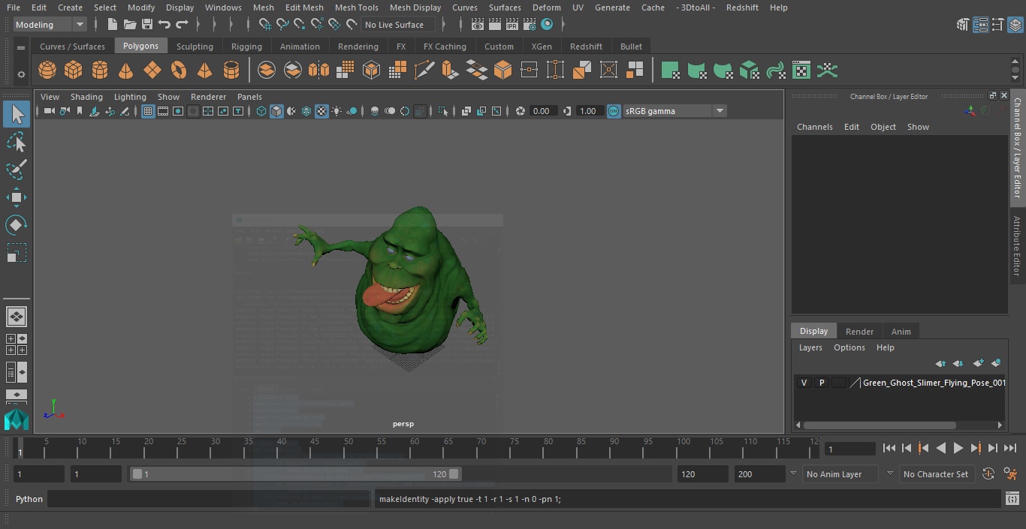The height and width of the screenshot is (529, 1026).
Task: Open the shelf tab list menu
Action: coord(21,47)
